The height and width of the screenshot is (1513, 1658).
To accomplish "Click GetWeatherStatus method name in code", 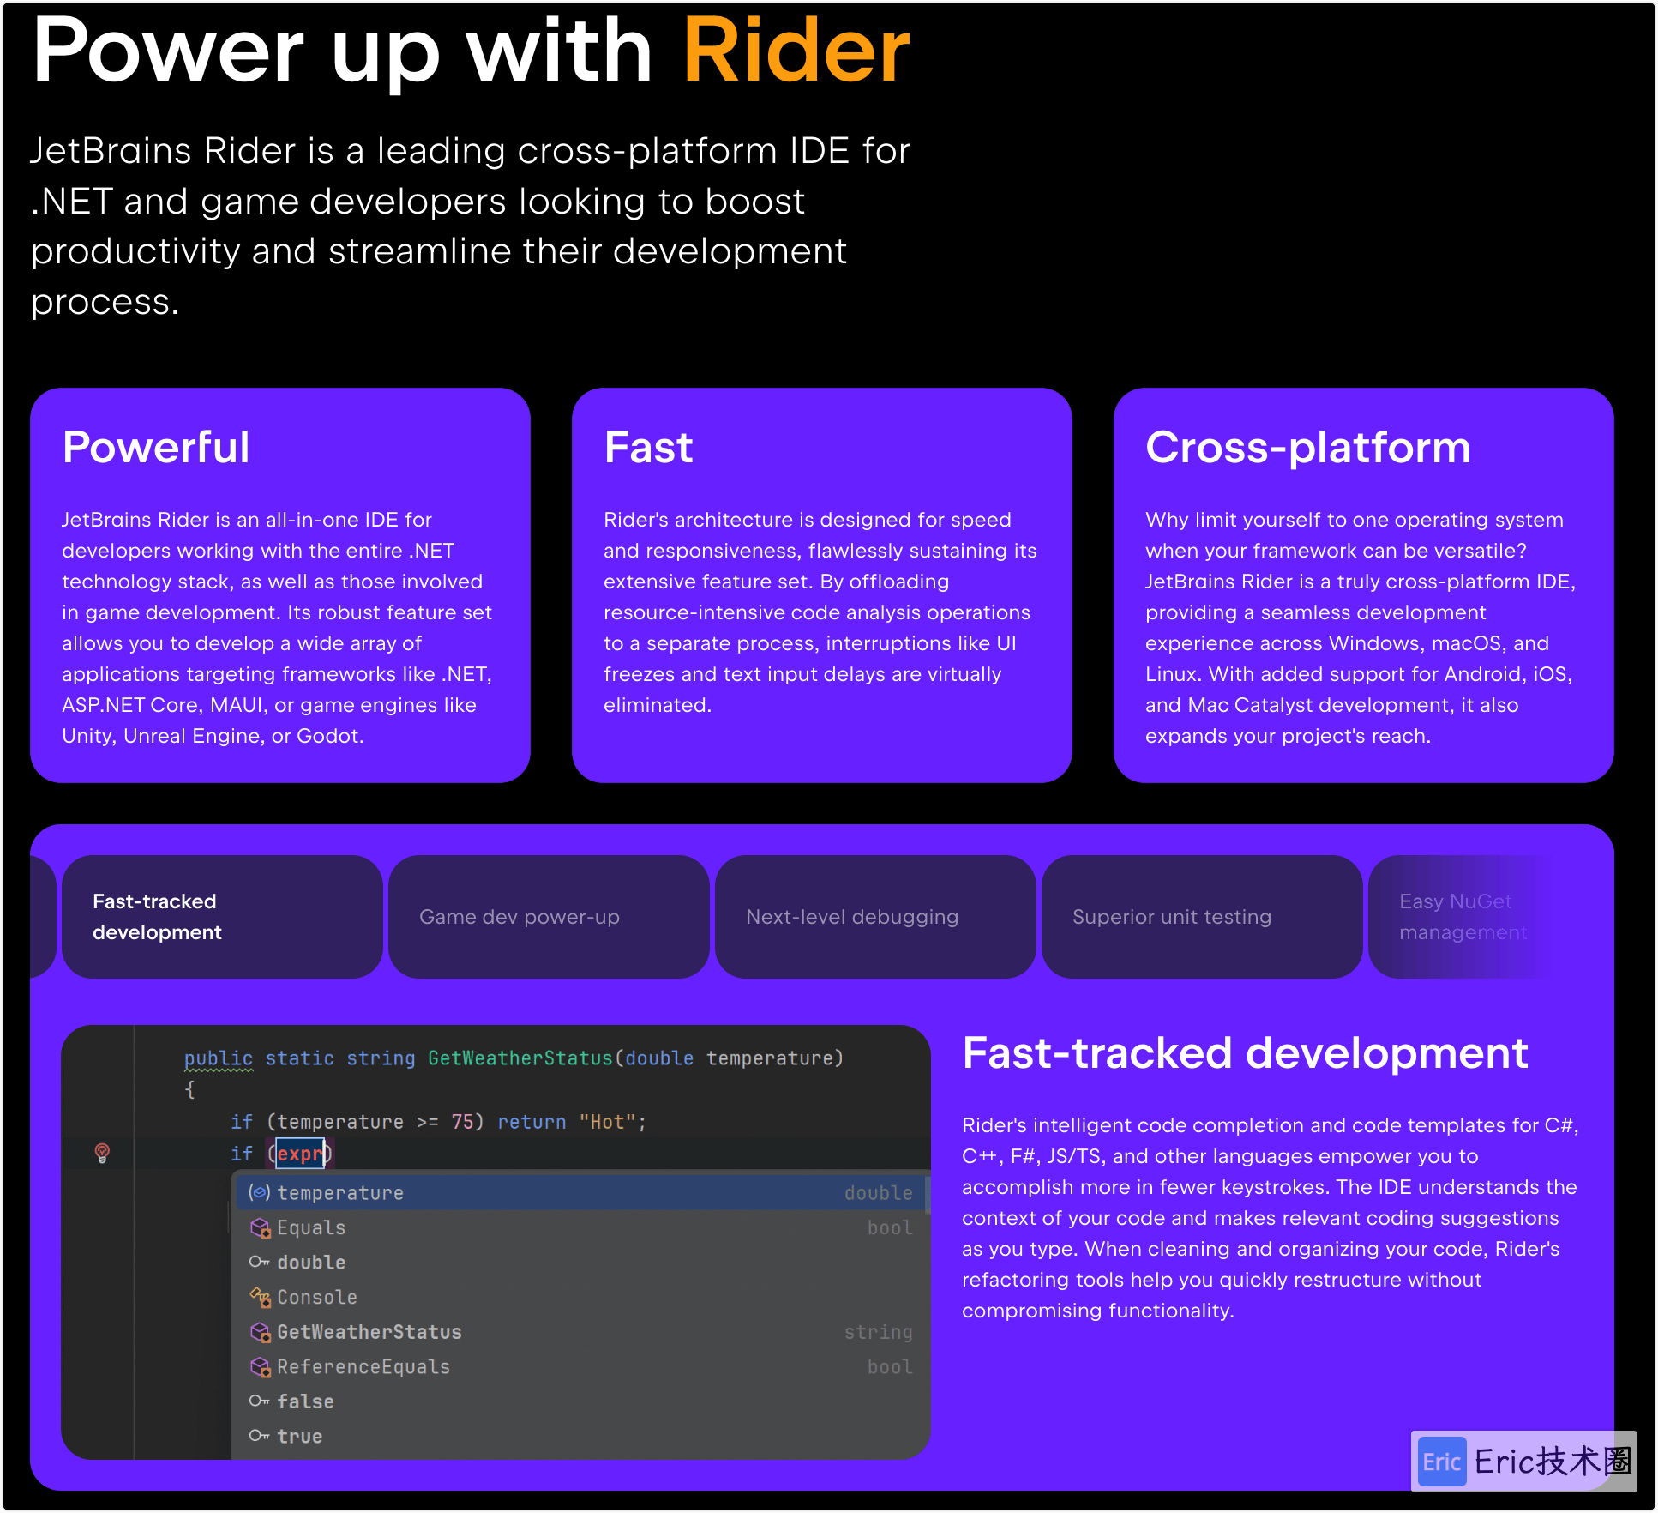I will [520, 1058].
